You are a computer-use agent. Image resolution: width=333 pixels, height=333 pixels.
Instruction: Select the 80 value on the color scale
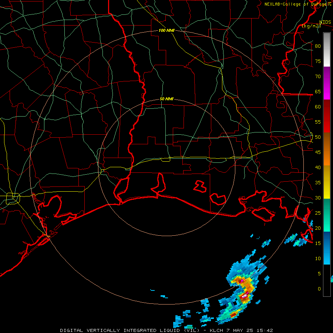pyautogui.click(x=318, y=46)
